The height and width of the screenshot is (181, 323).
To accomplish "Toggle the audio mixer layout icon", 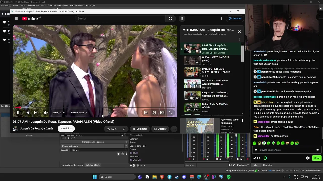I will click(230, 165).
